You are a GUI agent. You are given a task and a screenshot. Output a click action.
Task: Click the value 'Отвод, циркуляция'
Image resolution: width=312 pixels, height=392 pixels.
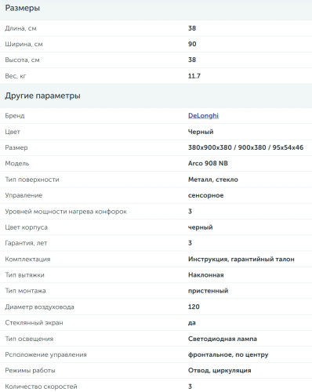pyautogui.click(x=219, y=371)
